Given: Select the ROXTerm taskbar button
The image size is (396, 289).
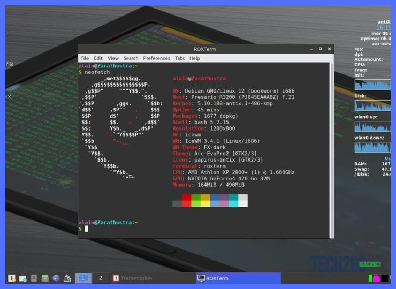Looking at the screenshot, I should pyautogui.click(x=239, y=278).
